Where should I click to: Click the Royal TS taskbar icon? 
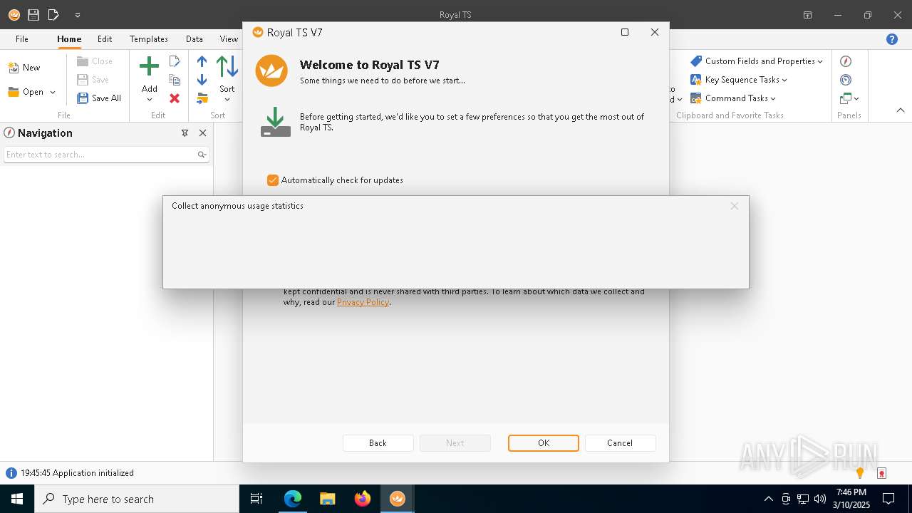tap(398, 499)
